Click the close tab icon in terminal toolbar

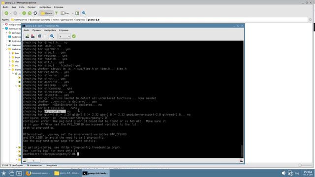(33, 36)
